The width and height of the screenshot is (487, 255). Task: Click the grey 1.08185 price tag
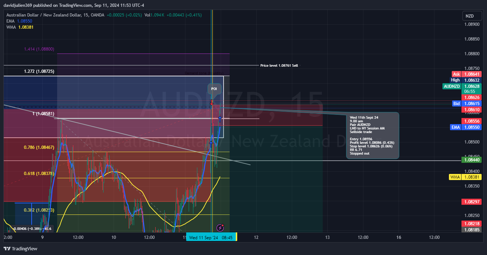[471, 230]
